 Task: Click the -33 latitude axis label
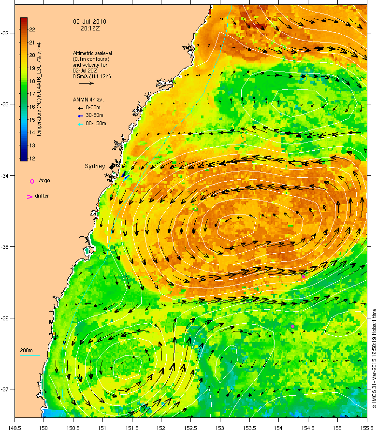[x=5, y=104]
